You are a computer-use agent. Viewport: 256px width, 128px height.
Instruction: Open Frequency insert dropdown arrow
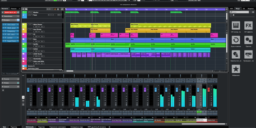point(18,31)
